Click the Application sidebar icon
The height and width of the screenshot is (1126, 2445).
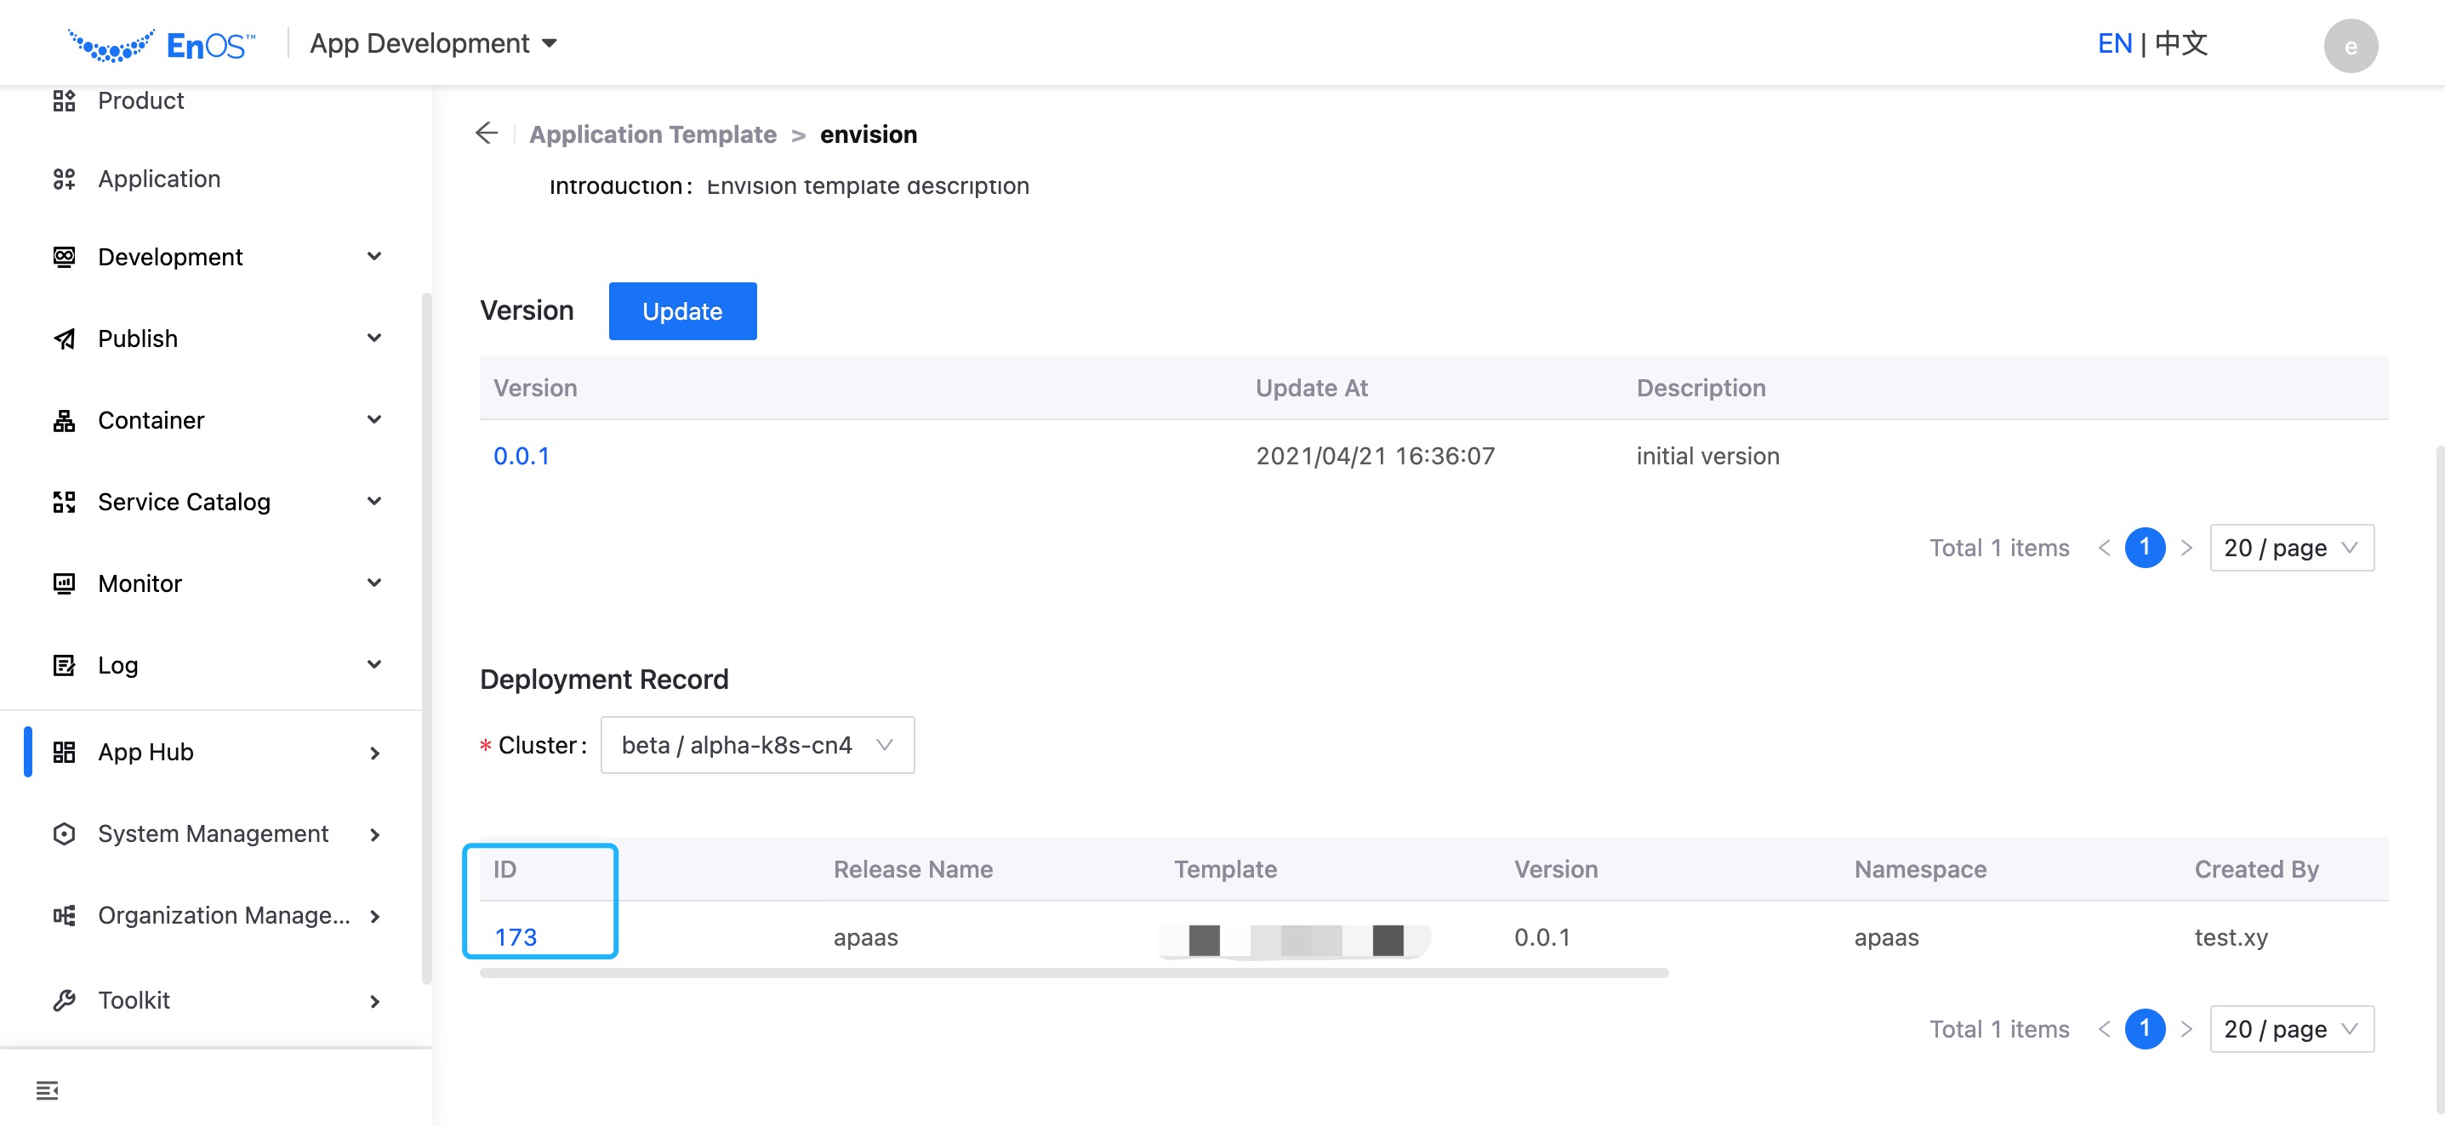tap(64, 179)
